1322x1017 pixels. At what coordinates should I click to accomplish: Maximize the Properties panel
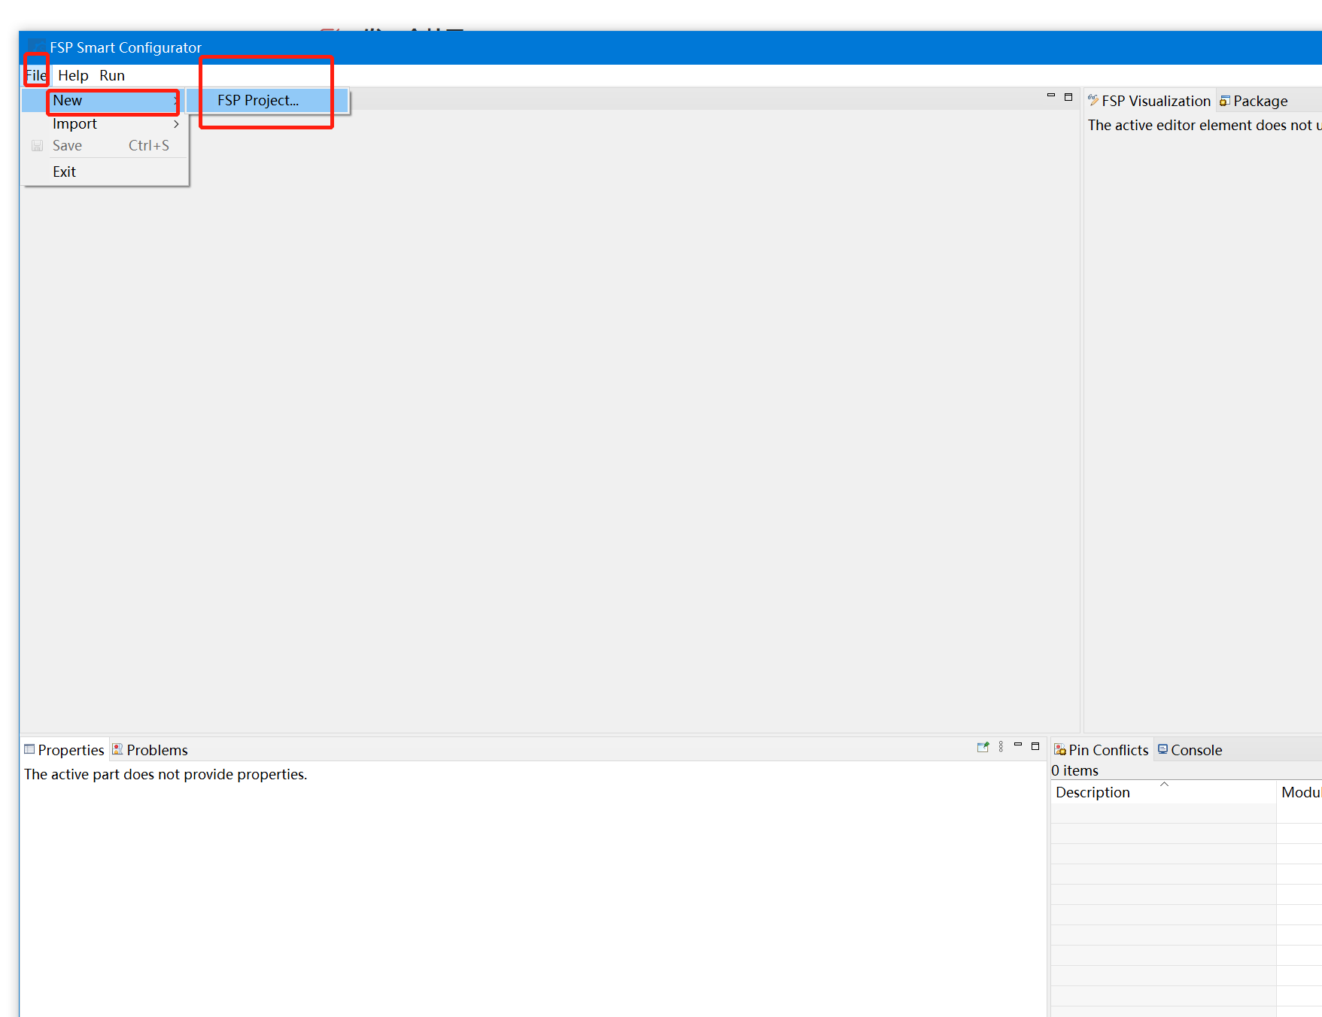[x=1035, y=746]
